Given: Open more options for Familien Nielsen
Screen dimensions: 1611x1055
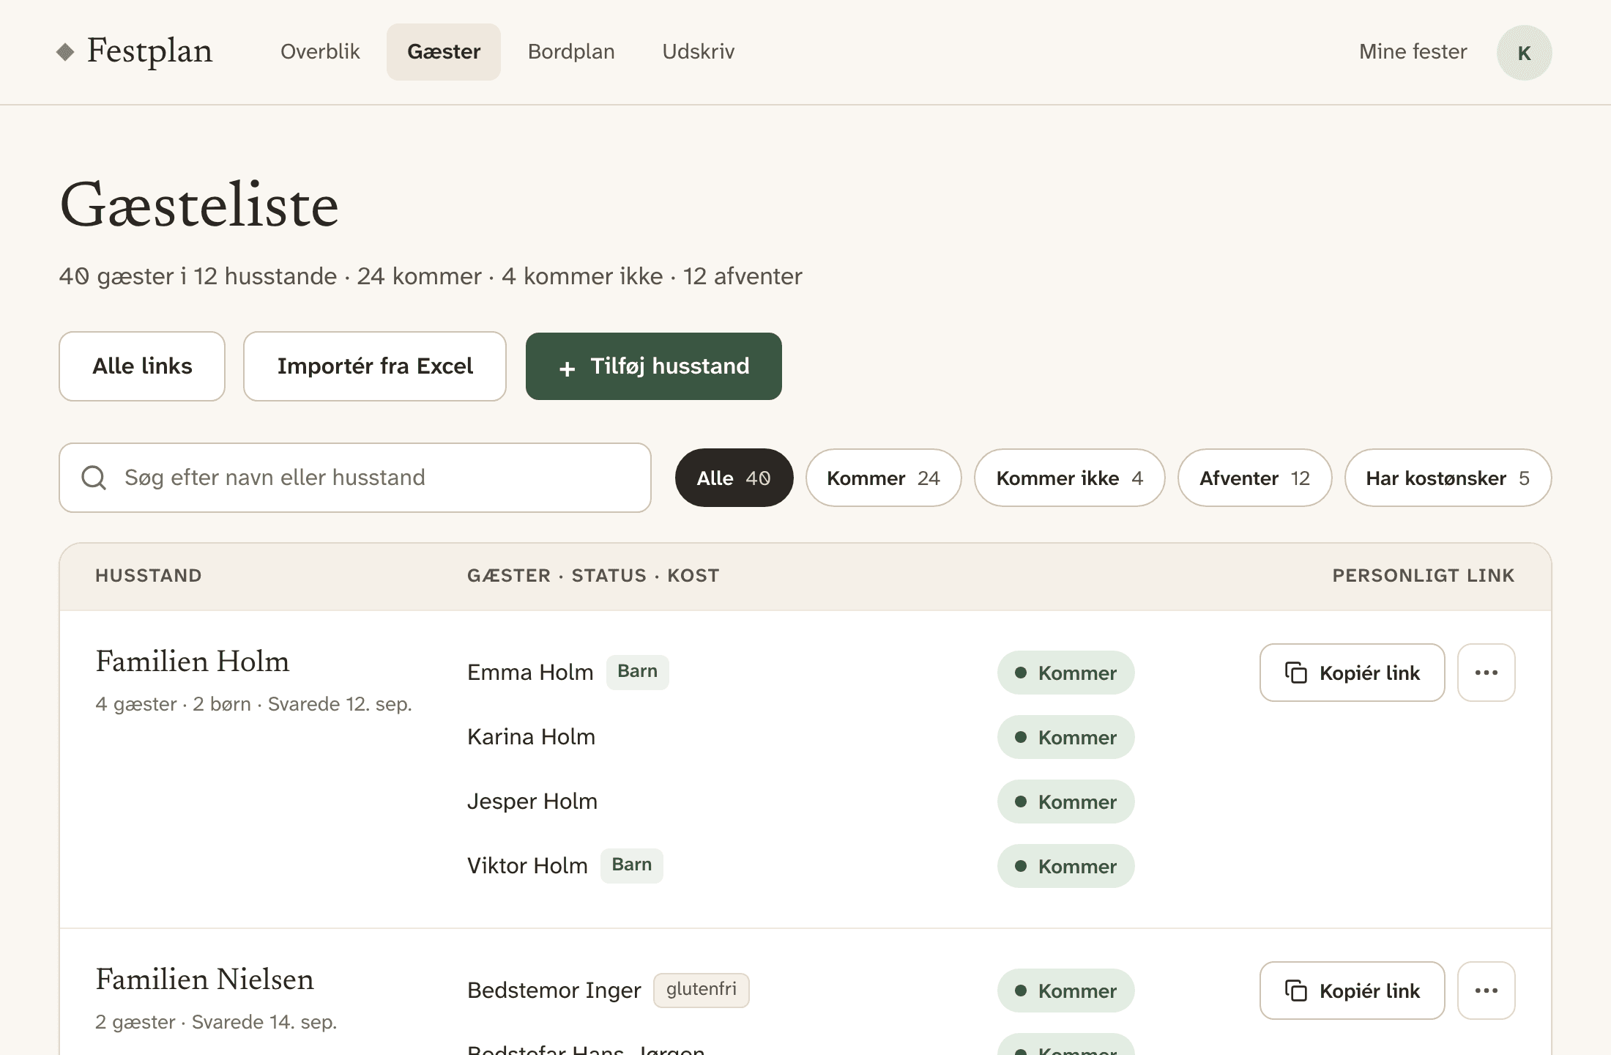Looking at the screenshot, I should 1486,991.
